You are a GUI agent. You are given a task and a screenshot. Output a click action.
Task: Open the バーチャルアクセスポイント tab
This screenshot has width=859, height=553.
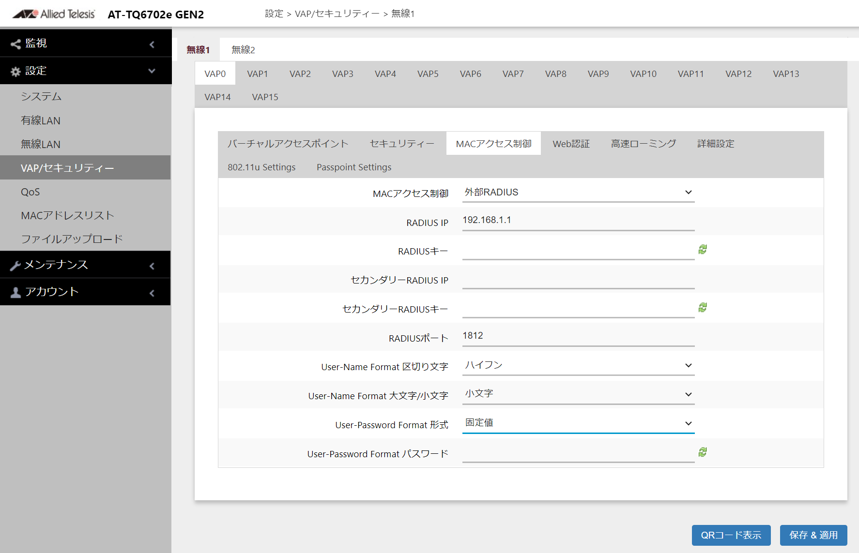click(288, 144)
